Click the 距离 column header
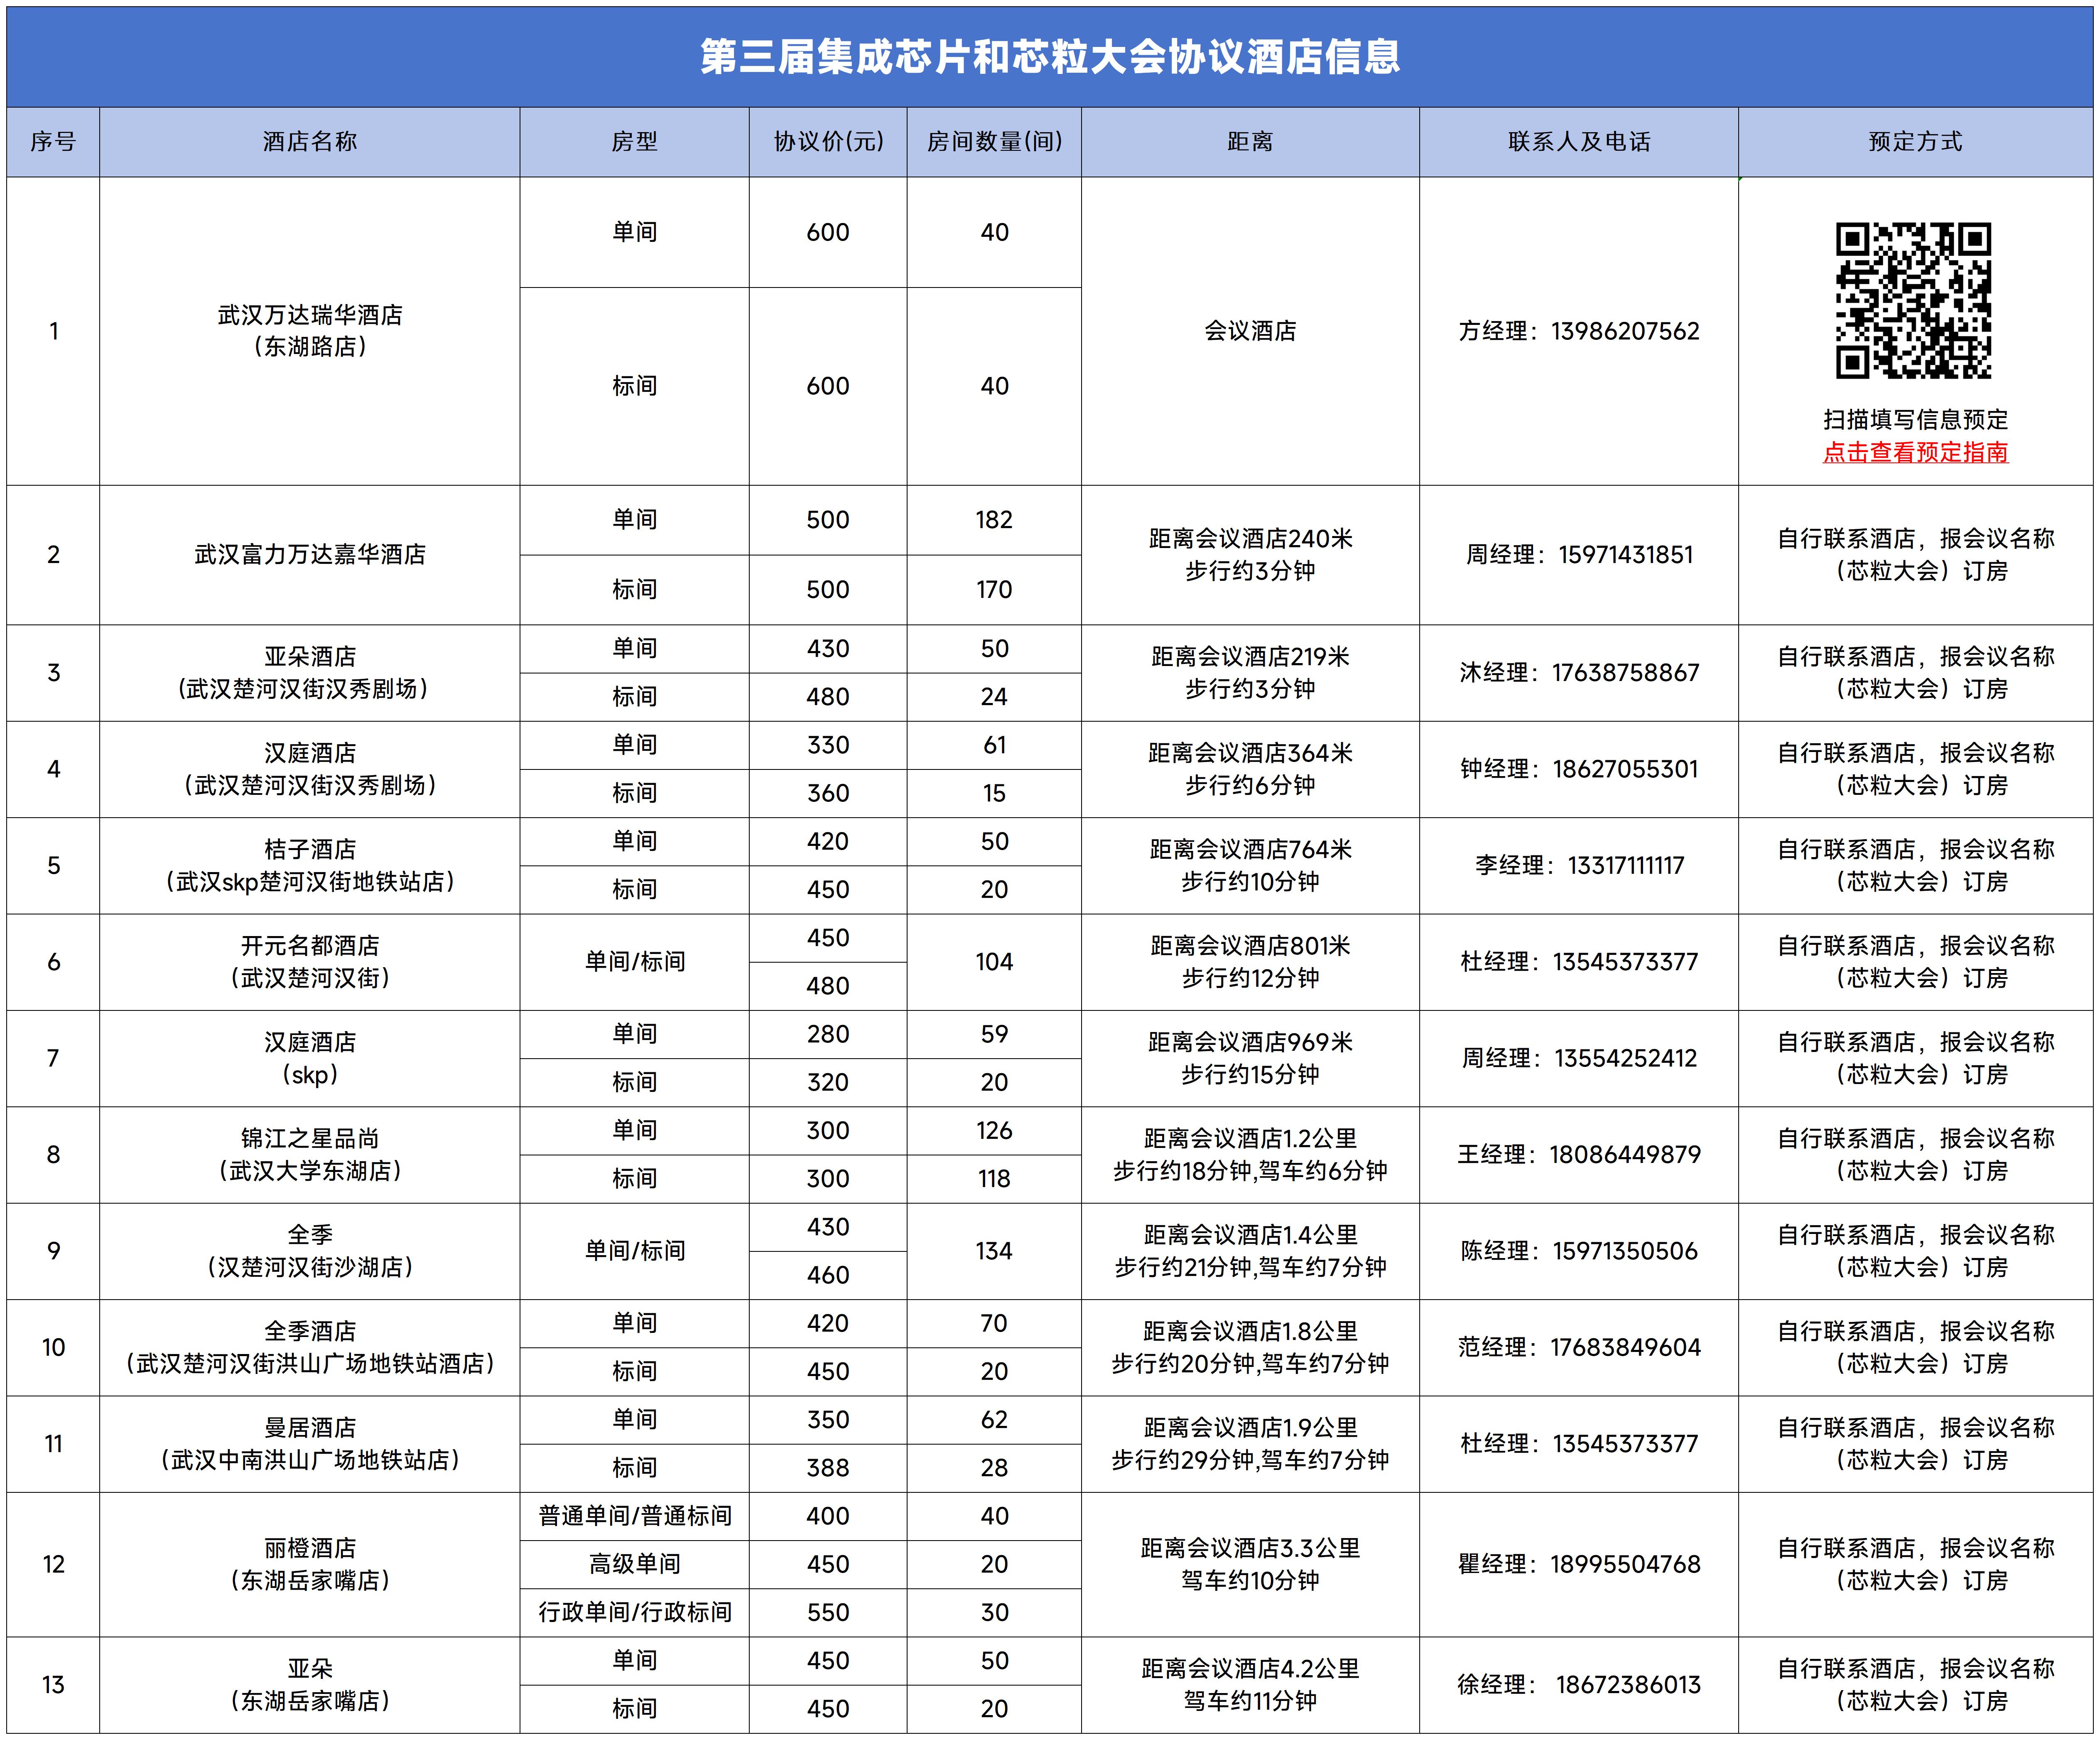 coord(1250,142)
